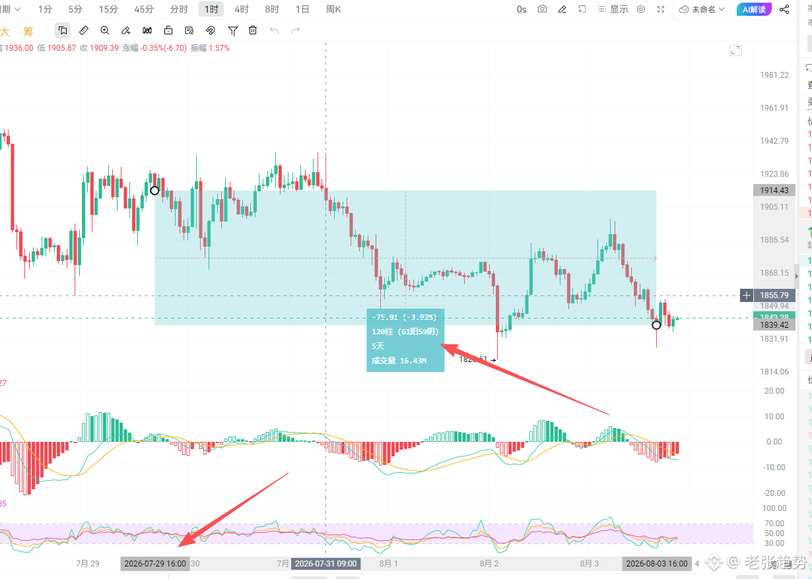
Task: Click the pencil edit icon at top
Action: point(562,9)
